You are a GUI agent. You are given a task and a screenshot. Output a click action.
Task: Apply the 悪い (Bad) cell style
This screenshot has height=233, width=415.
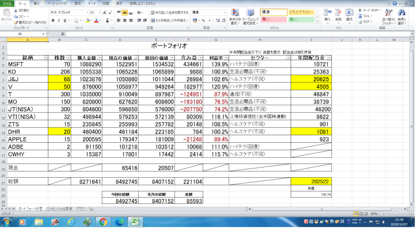coord(274,19)
